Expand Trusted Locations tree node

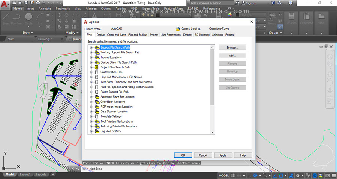91,58
